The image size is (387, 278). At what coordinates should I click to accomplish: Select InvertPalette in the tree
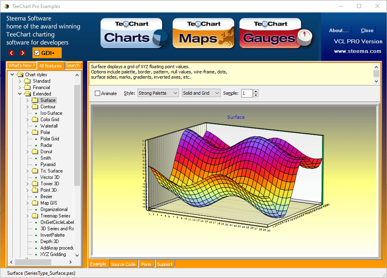tap(52, 235)
